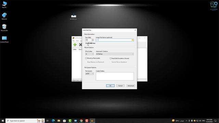The height and width of the screenshot is (123, 219).
Task: Select the Recycle Bin desktop icon
Action: (x=4, y=28)
